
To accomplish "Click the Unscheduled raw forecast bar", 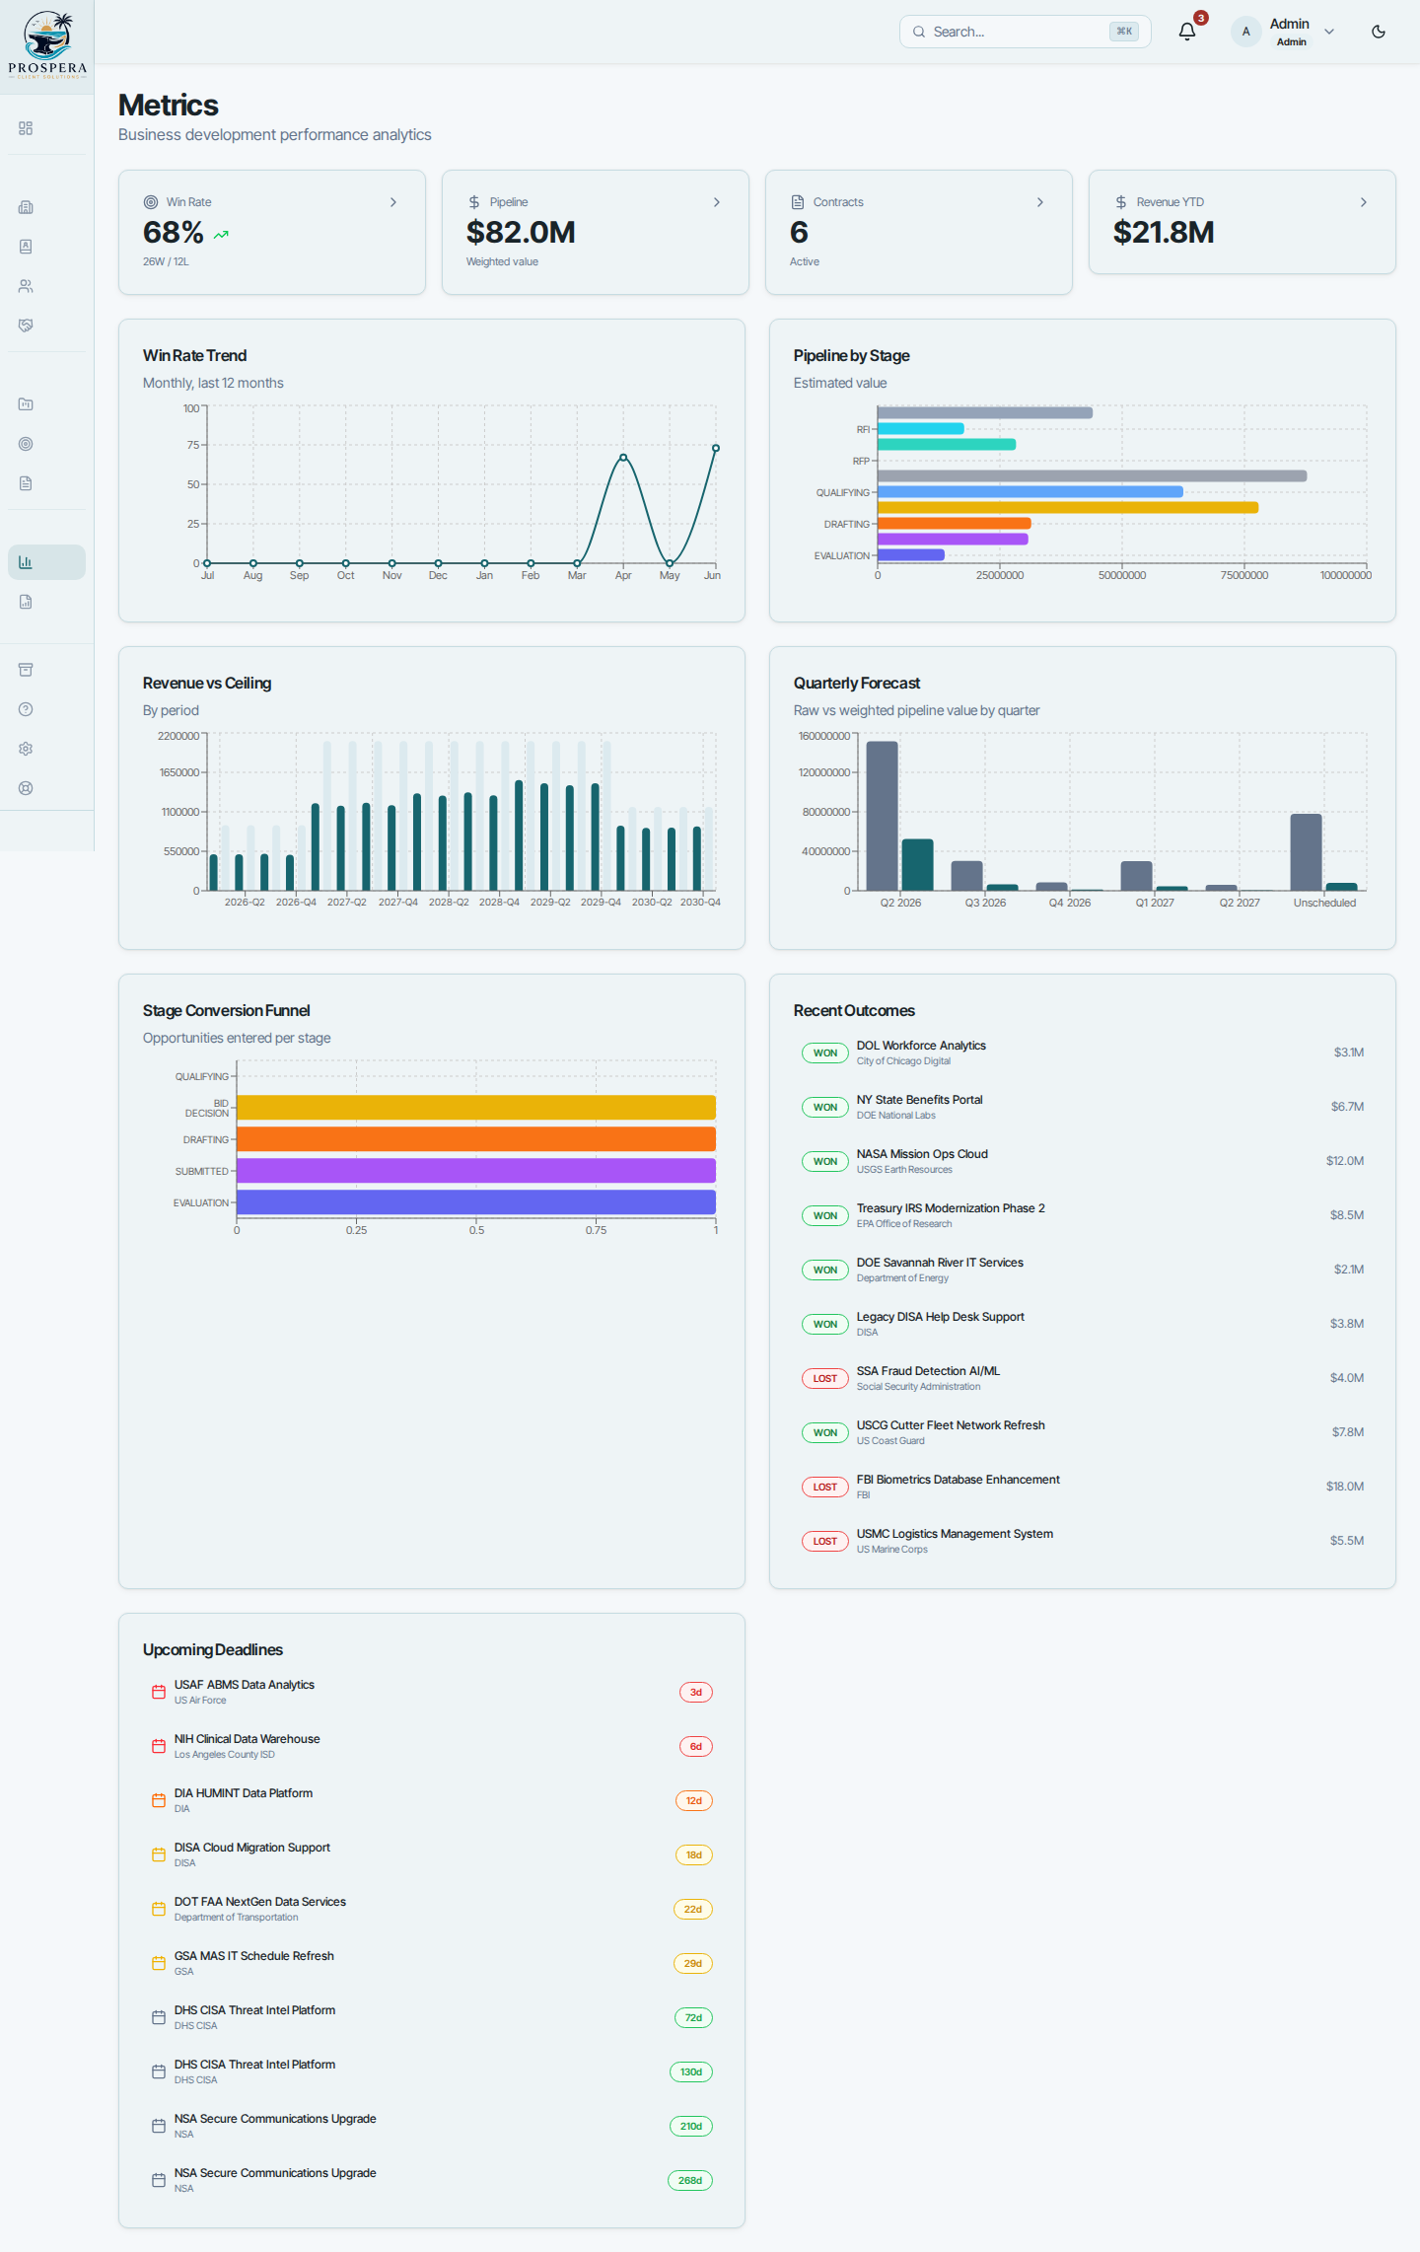I will [1306, 852].
